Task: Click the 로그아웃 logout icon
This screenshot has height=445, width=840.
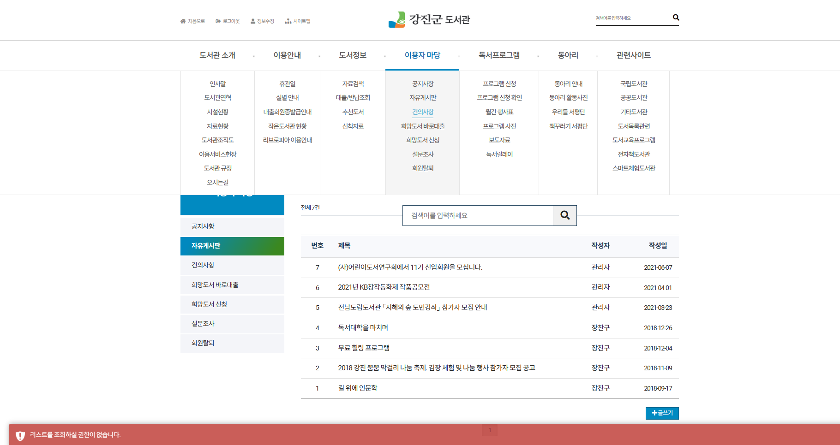Action: tap(218, 21)
